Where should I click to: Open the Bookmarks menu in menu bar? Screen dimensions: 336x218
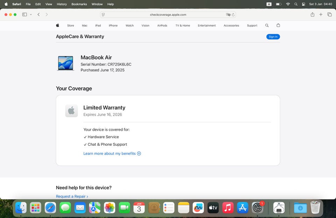click(79, 4)
